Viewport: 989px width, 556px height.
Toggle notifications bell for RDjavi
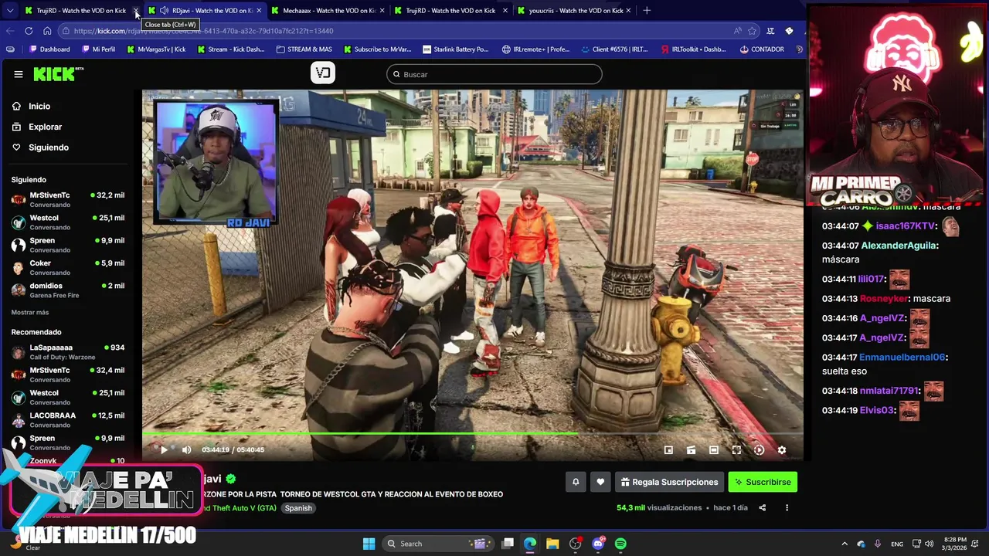tap(576, 482)
